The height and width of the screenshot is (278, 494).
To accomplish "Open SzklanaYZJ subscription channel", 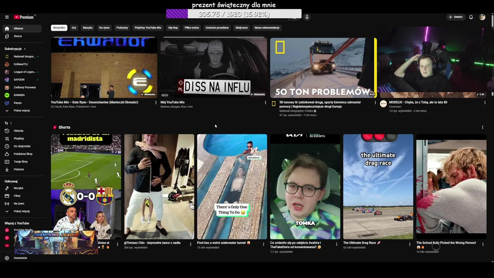I will 21,64.
